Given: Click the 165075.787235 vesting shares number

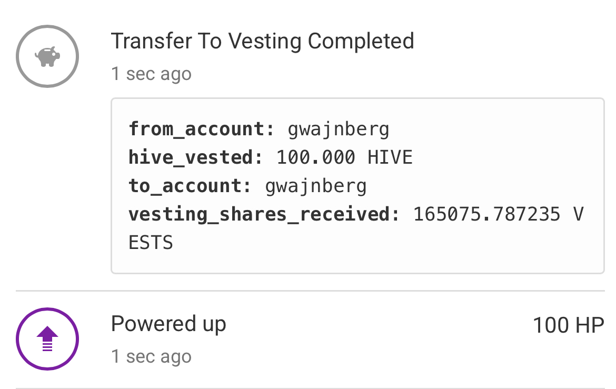Looking at the screenshot, I should tap(487, 214).
